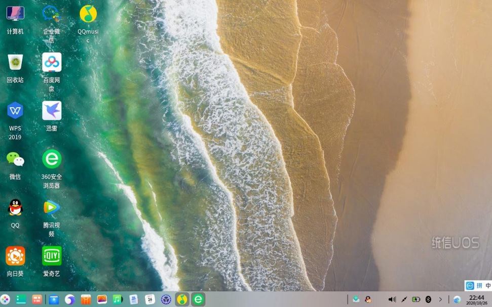Click the 360安全浏览器 desktop icon

(52, 159)
